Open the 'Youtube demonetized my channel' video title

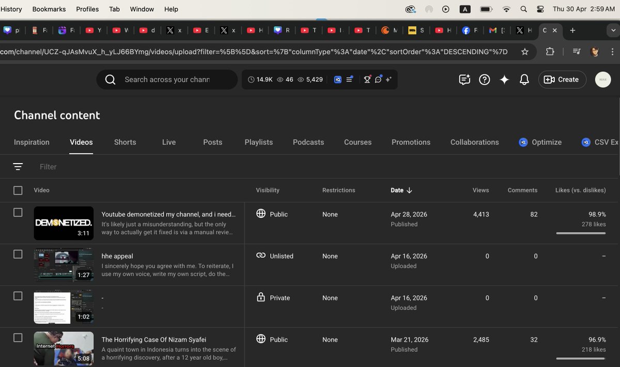pos(169,214)
